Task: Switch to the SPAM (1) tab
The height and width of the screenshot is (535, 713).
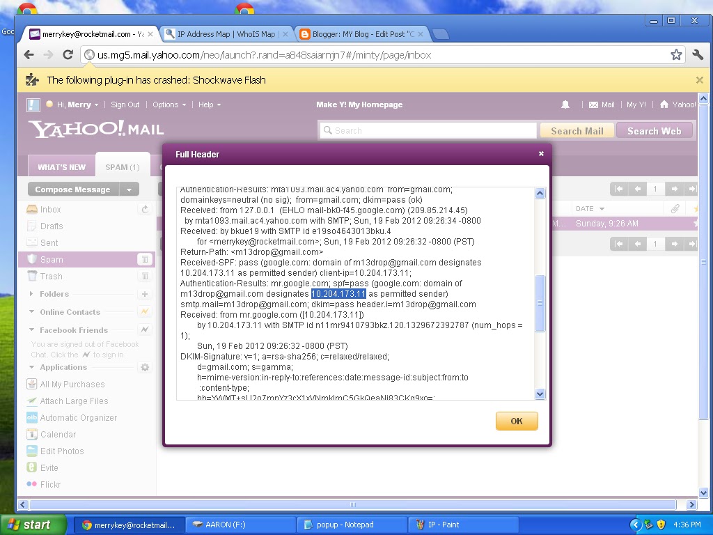Action: pos(123,167)
